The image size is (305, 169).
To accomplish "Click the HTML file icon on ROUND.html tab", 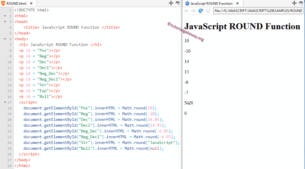I will (3, 4).
